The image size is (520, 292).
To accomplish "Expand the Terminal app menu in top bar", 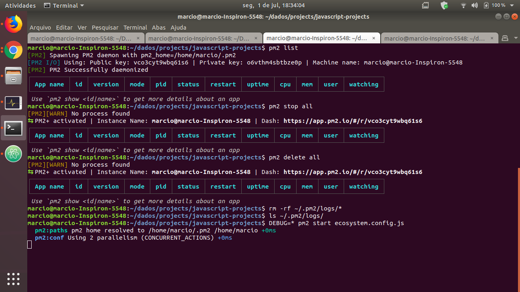I will (64, 6).
